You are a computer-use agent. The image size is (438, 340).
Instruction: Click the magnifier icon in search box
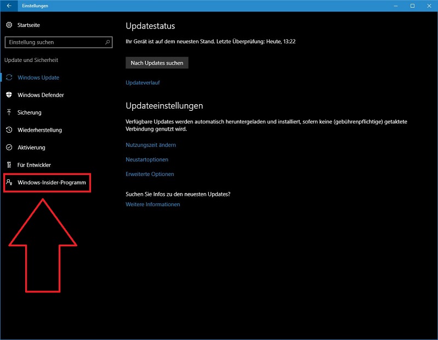[x=107, y=42]
